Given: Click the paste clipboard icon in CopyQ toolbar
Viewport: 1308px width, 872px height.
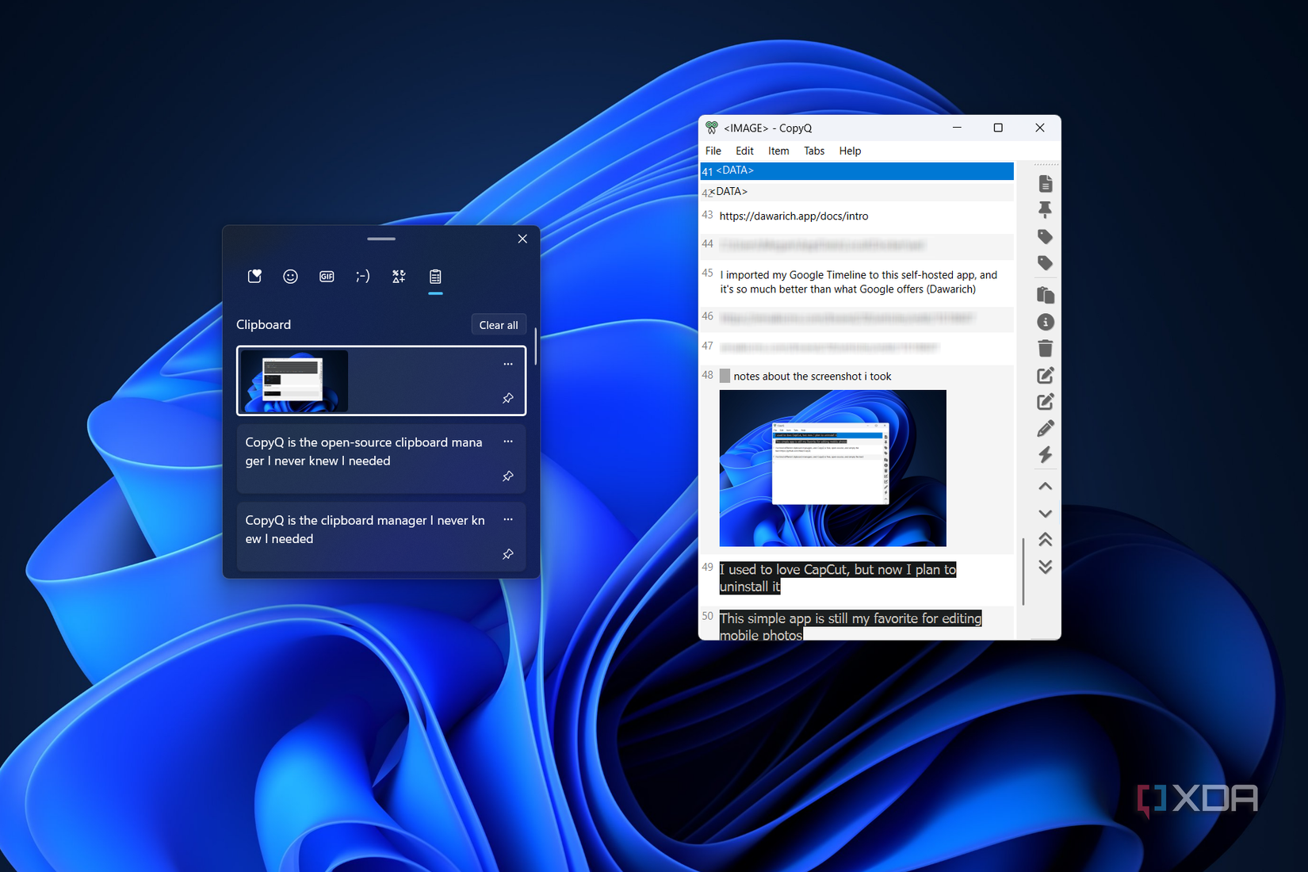Looking at the screenshot, I should 1045,295.
